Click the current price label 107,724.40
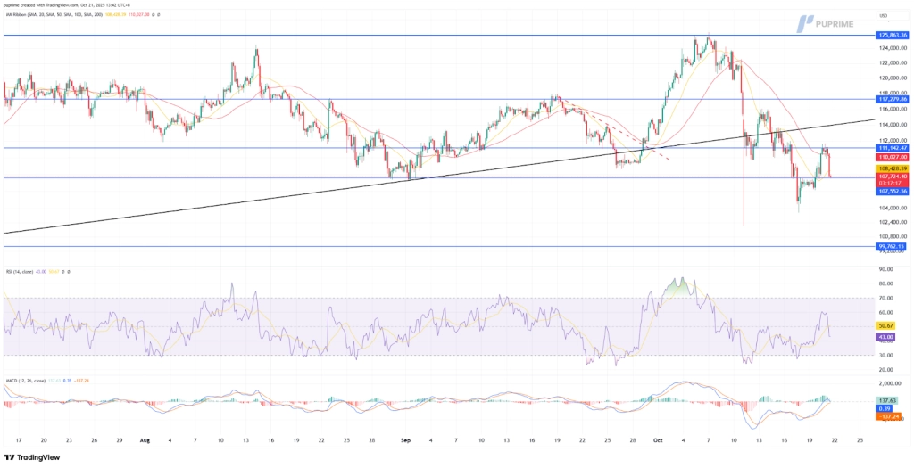Image resolution: width=914 pixels, height=468 pixels. [x=891, y=177]
